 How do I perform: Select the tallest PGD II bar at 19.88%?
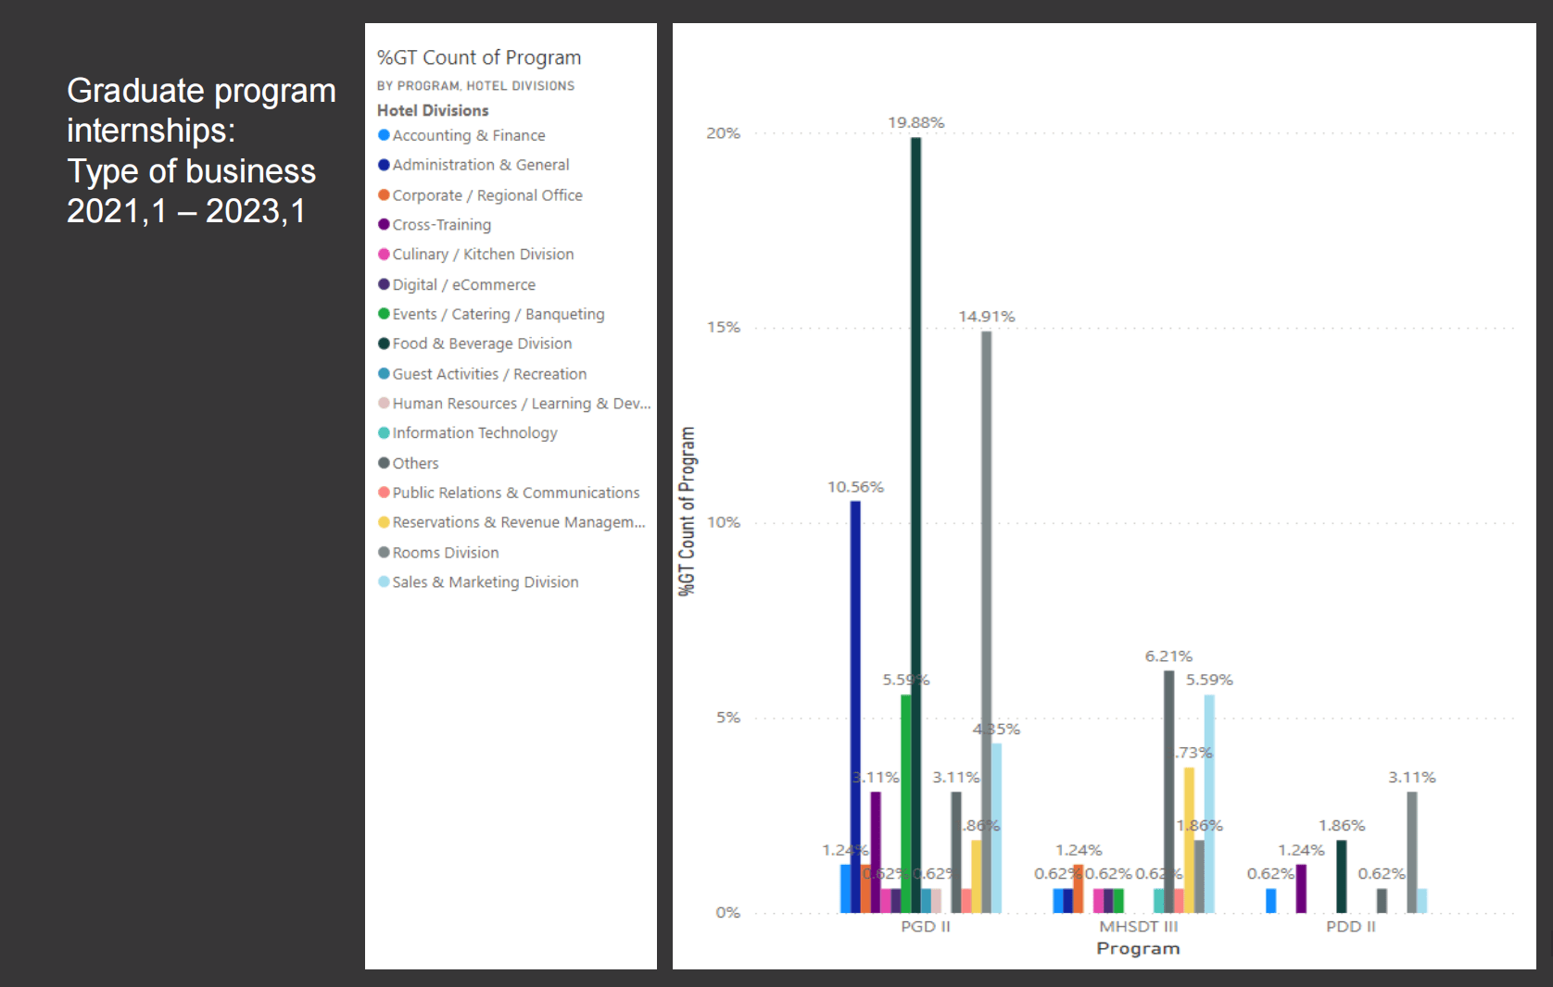(x=915, y=525)
